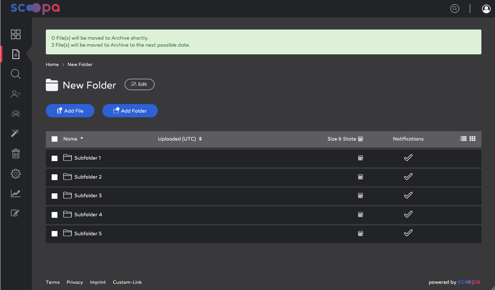Click the search icon in top bar

[455, 9]
